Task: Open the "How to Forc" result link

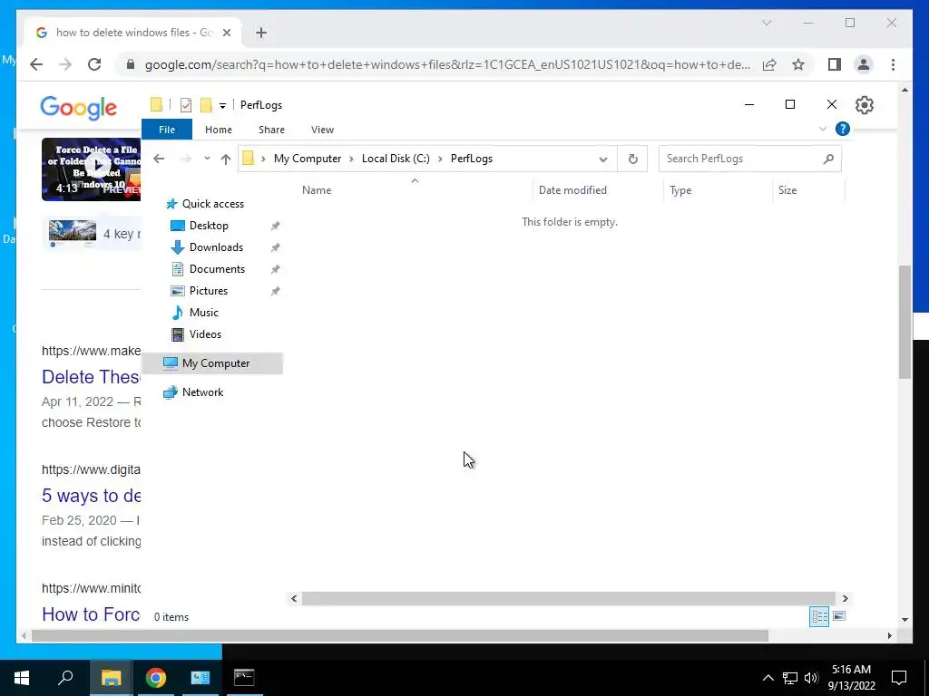Action: coord(91,614)
